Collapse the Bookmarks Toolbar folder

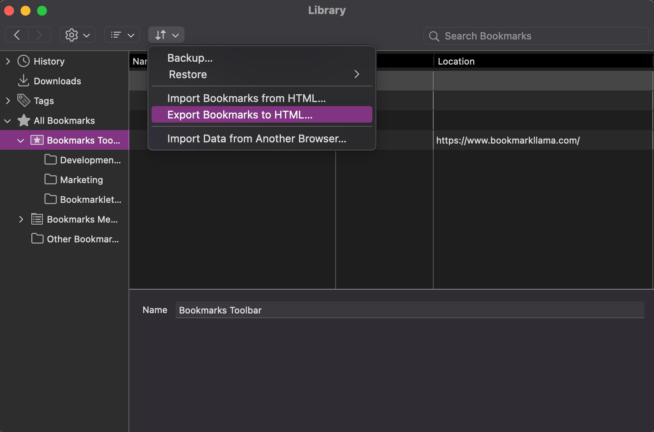[21, 140]
